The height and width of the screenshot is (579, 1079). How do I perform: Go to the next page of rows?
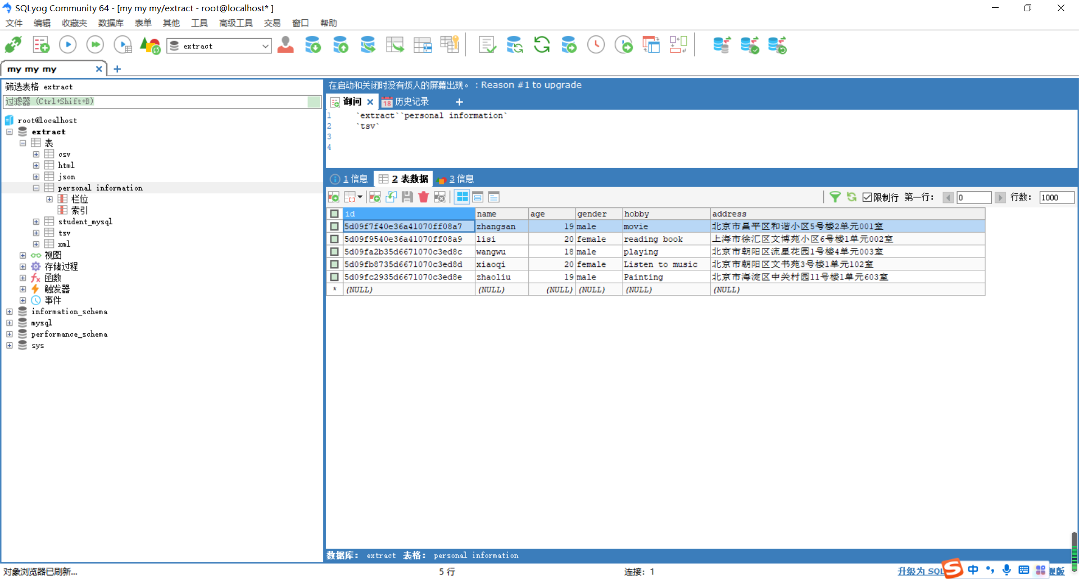(1000, 197)
